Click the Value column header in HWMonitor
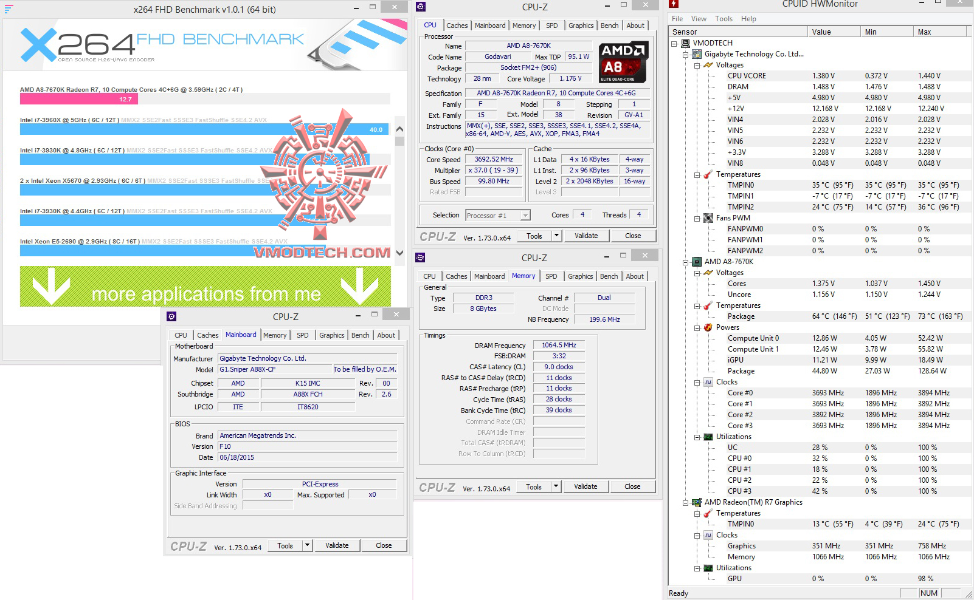This screenshot has height=600, width=974. (834, 32)
